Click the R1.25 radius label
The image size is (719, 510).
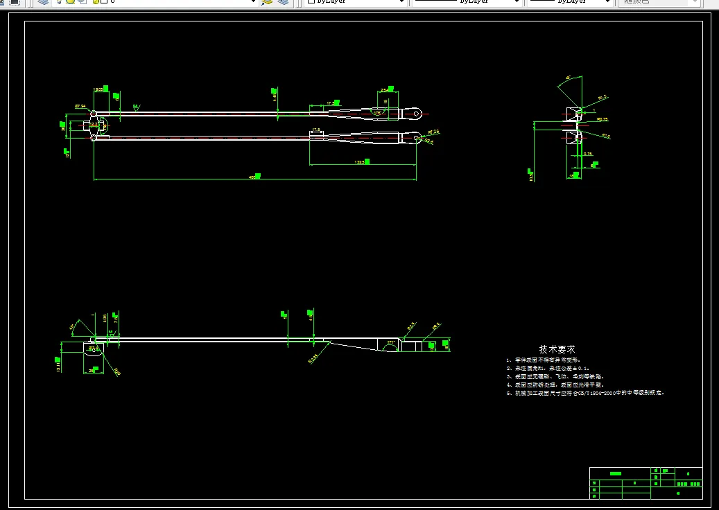[x=433, y=132]
